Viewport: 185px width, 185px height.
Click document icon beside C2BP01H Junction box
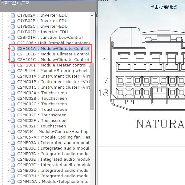click(x=13, y=38)
